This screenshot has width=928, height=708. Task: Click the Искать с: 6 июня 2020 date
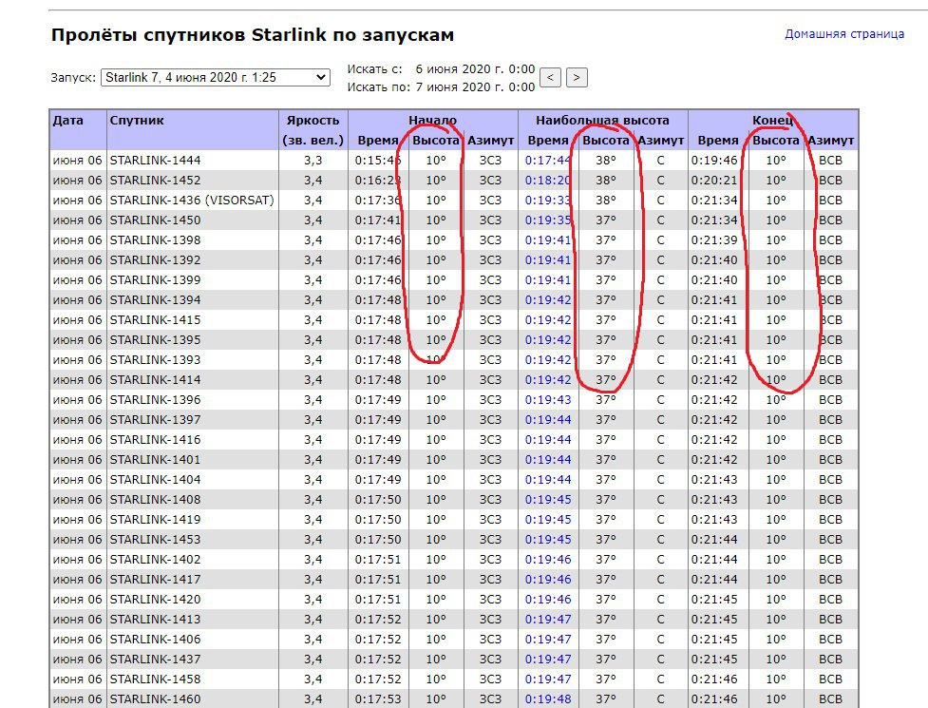475,68
